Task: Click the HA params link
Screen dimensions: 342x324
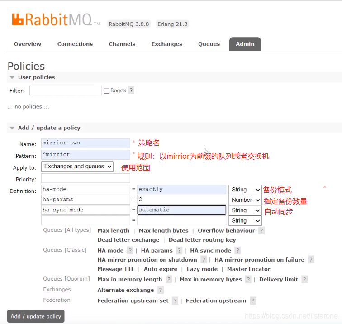Action: (157, 251)
